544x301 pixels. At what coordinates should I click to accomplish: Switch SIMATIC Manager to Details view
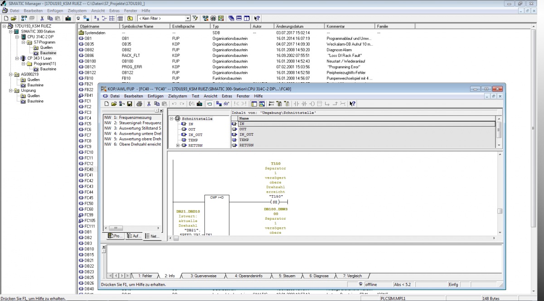click(x=120, y=19)
